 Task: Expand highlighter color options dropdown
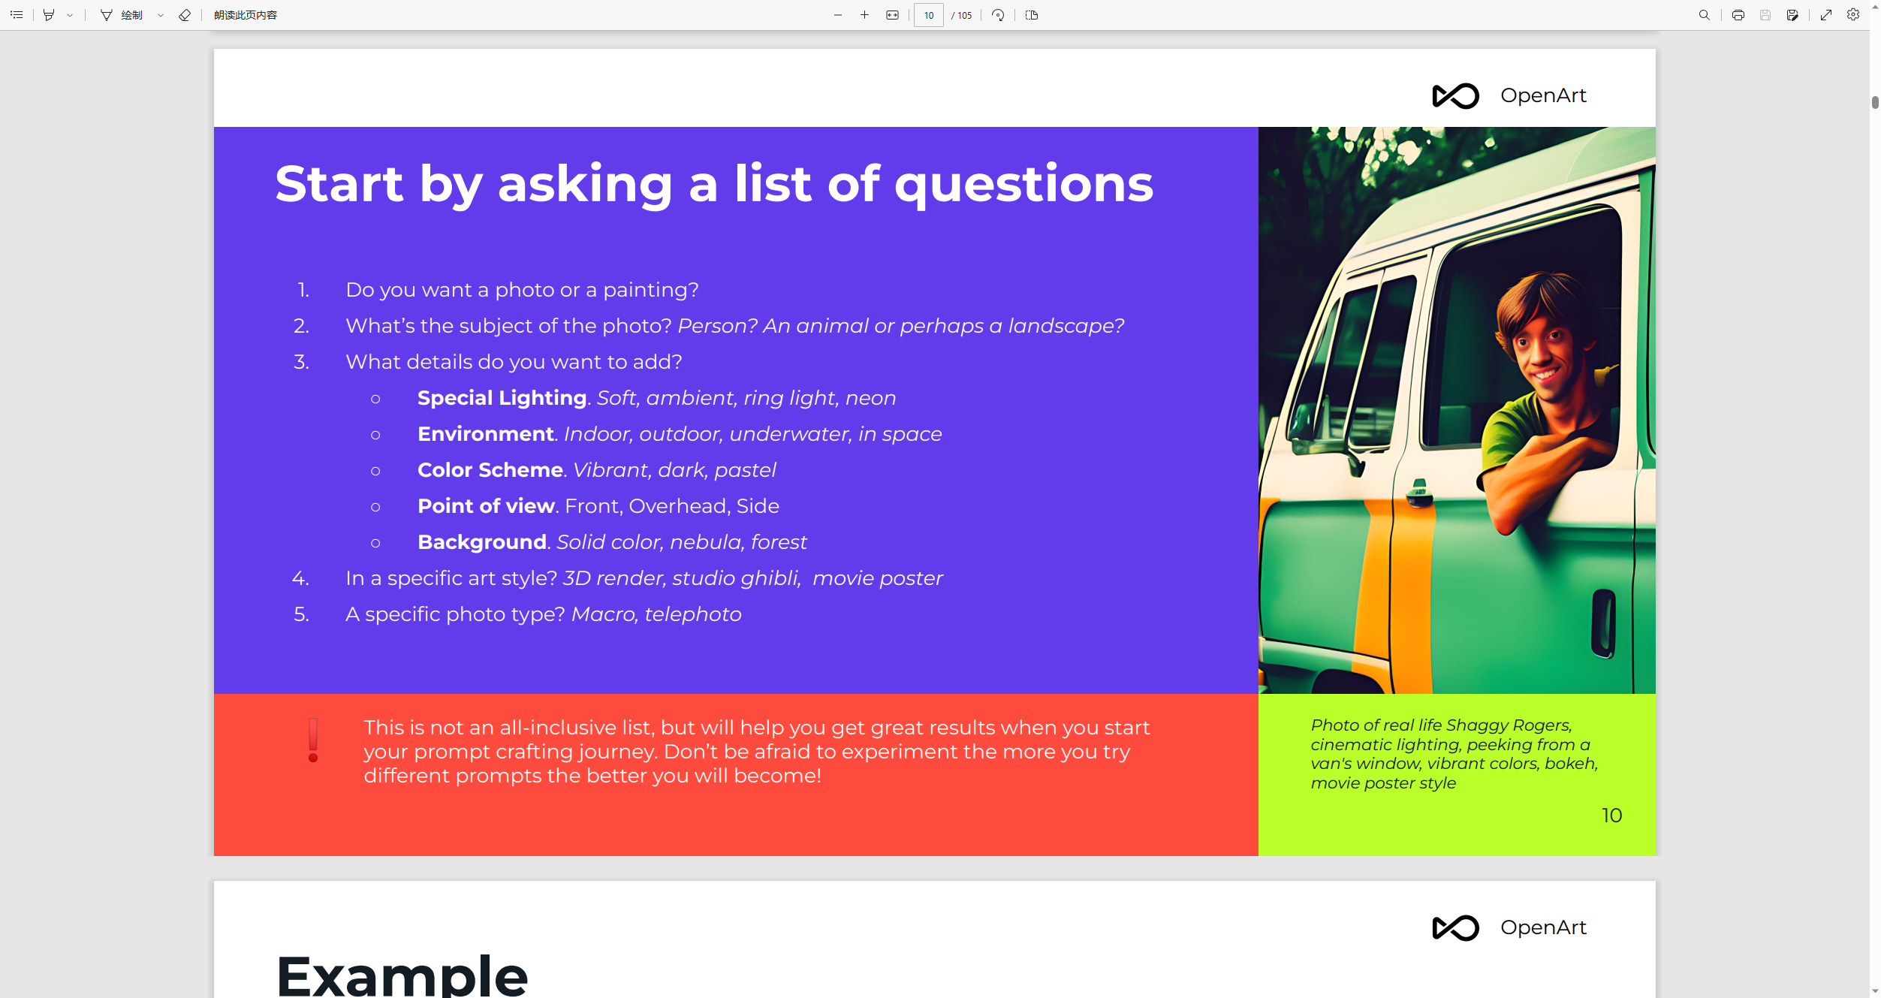[x=70, y=15]
